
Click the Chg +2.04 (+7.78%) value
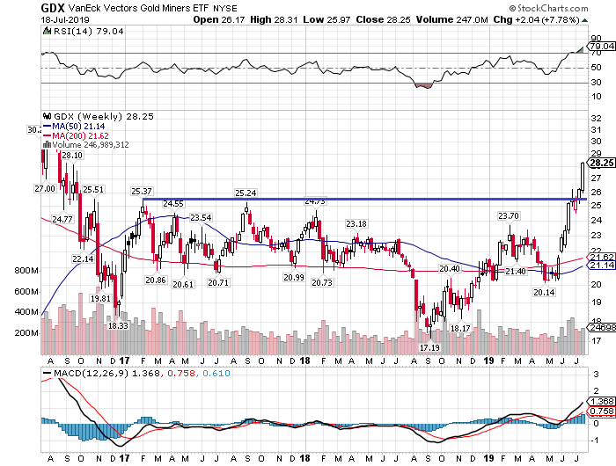pos(536,19)
